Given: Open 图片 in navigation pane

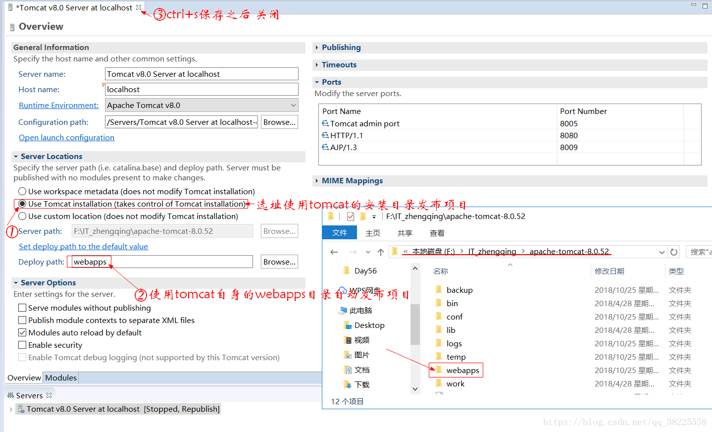Looking at the screenshot, I should (x=356, y=355).
